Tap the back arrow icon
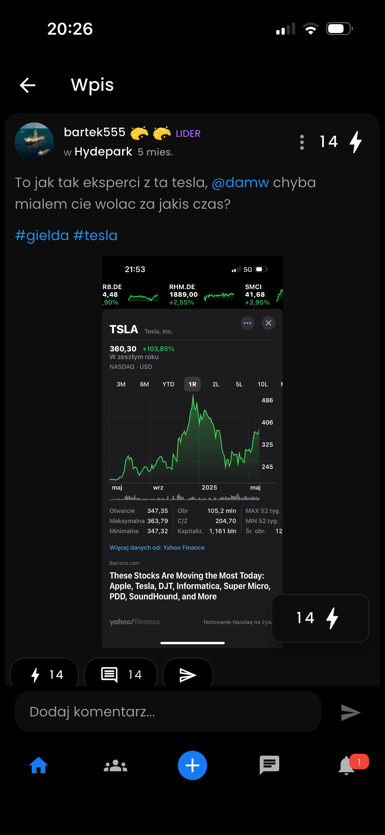 click(27, 85)
